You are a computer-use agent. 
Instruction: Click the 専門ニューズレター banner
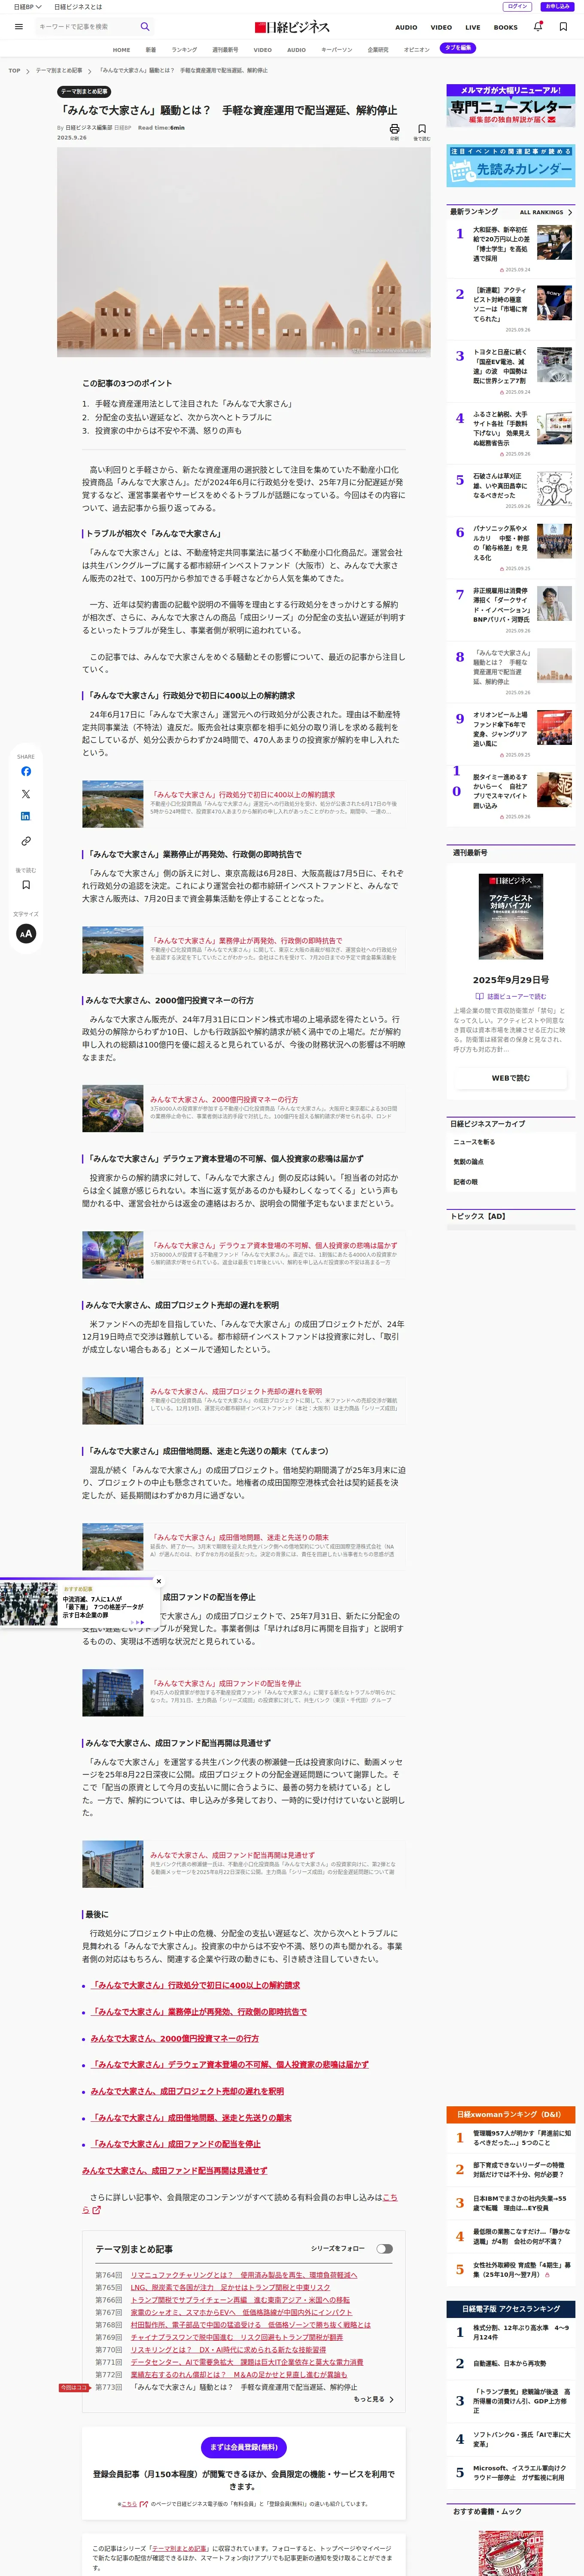[x=511, y=105]
